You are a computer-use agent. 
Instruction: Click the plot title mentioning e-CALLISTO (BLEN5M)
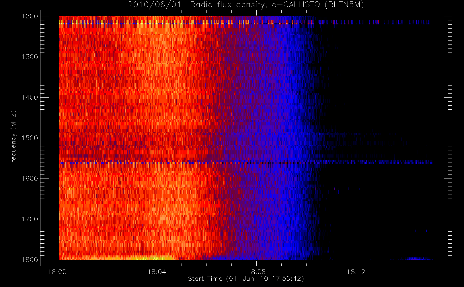tap(246, 5)
